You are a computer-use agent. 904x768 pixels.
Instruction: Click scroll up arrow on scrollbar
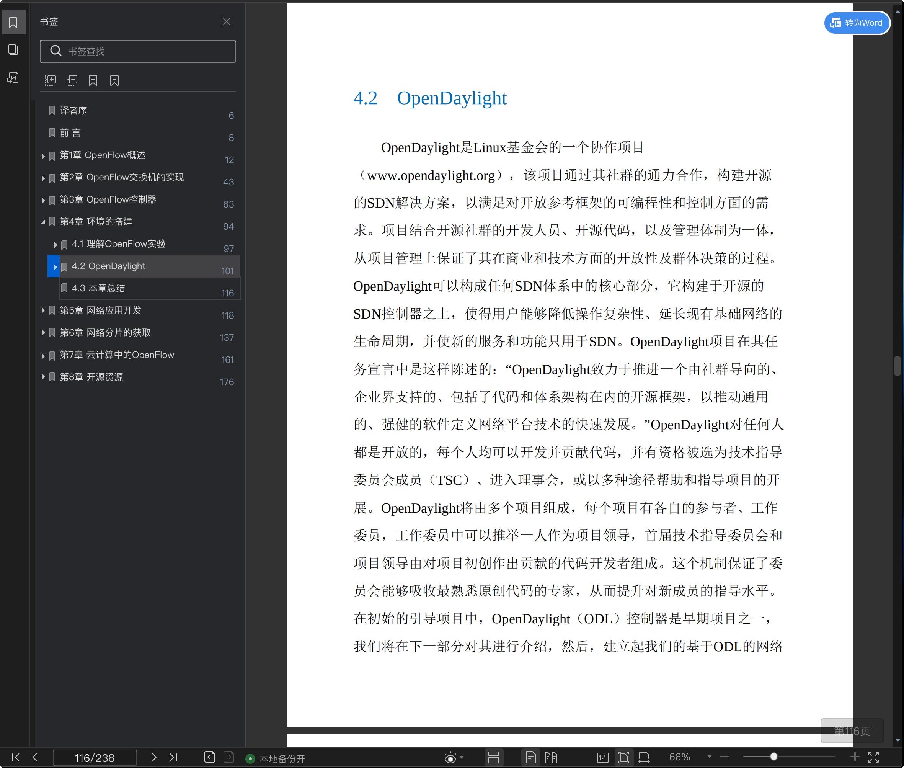(897, 12)
